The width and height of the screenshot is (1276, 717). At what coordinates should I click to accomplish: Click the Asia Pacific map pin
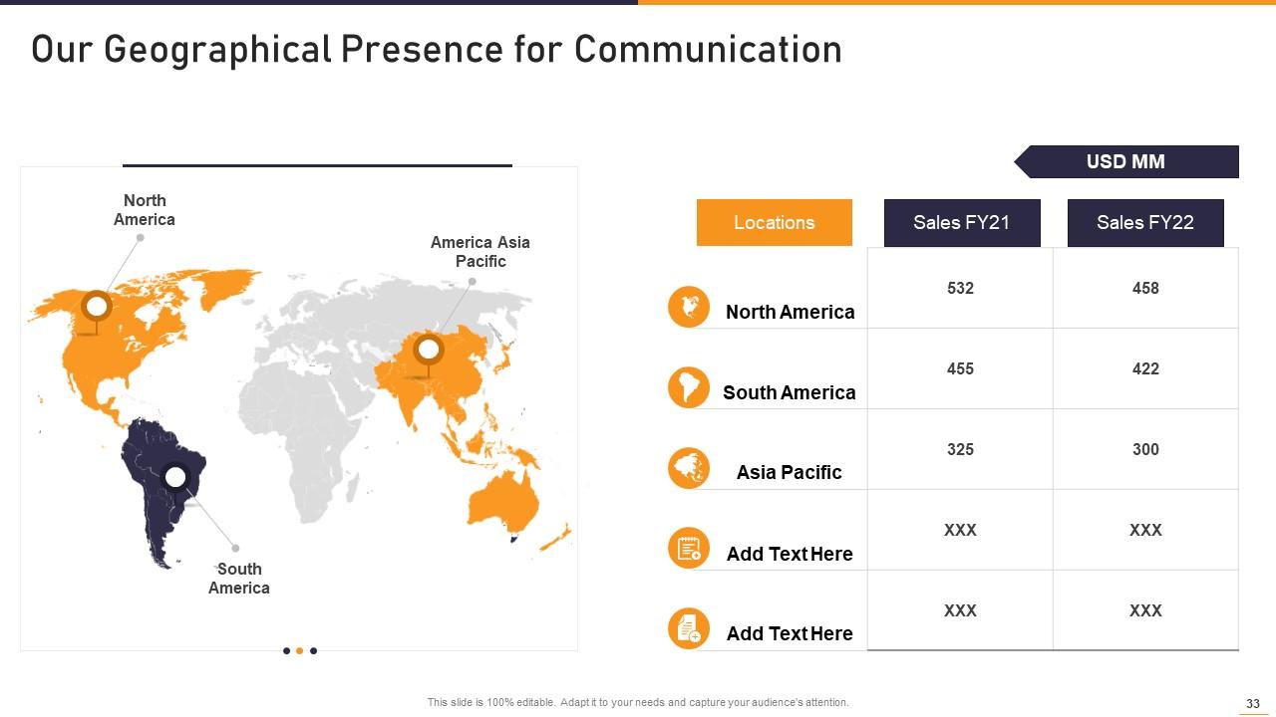click(x=429, y=351)
